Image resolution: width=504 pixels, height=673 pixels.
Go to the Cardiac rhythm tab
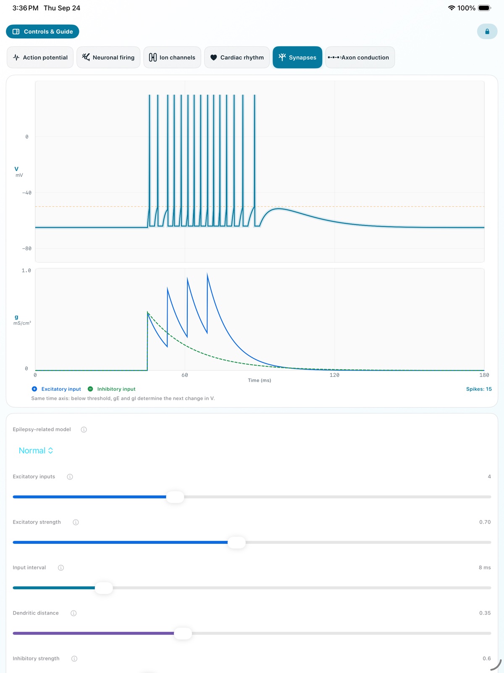[x=237, y=57]
